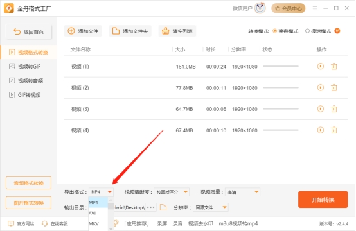Delete 视频 (2) from list
Viewport: 356px width, 231px height.
tap(334, 88)
